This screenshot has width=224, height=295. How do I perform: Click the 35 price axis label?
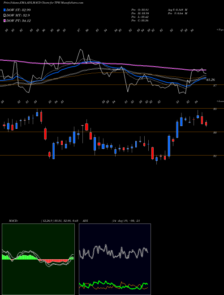tap(215, 109)
